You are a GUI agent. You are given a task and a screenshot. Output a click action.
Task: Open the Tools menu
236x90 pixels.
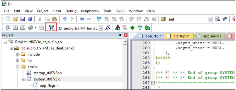pos(107,11)
